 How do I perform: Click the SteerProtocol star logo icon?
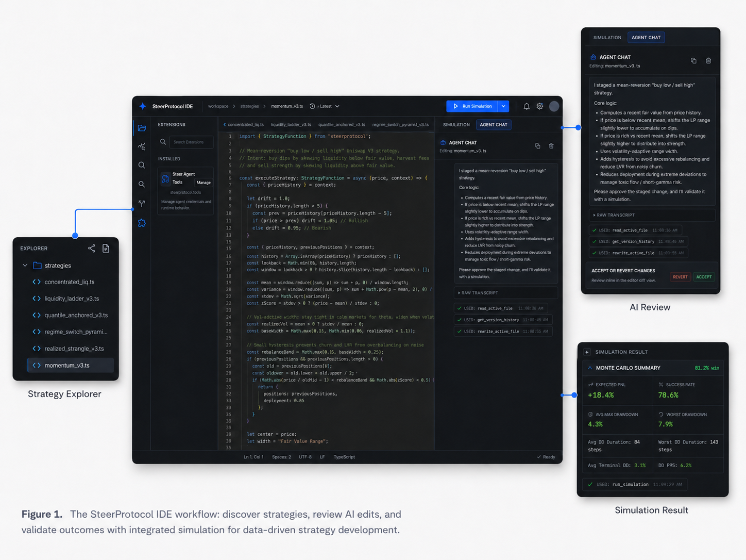[143, 106]
